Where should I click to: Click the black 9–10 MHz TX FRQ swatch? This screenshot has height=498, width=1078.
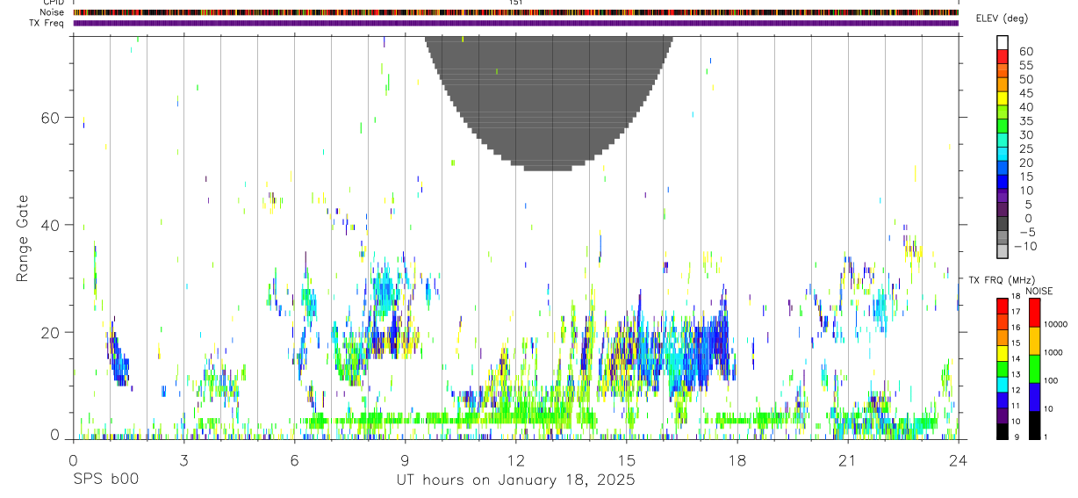click(1003, 430)
